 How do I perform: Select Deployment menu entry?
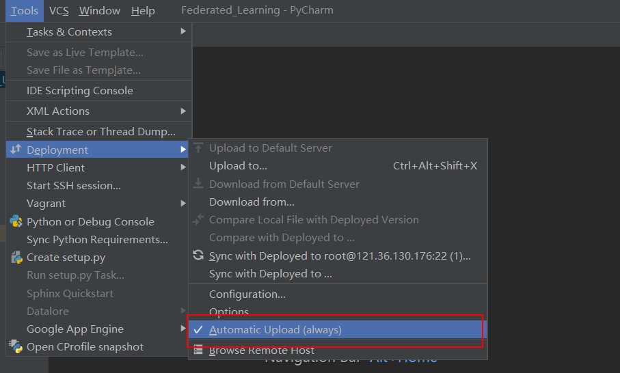coord(97,150)
